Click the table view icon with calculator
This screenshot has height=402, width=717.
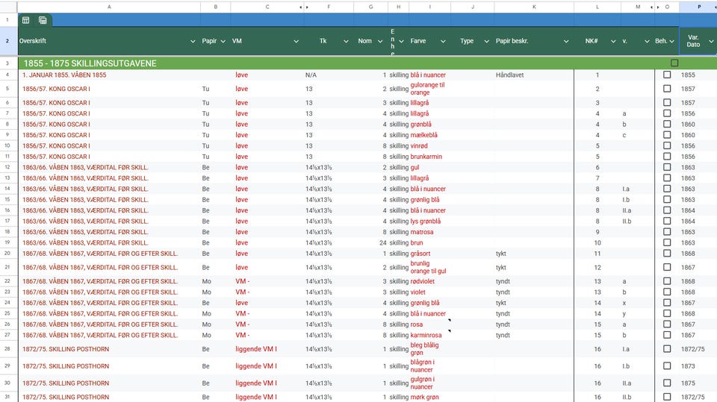pos(43,20)
